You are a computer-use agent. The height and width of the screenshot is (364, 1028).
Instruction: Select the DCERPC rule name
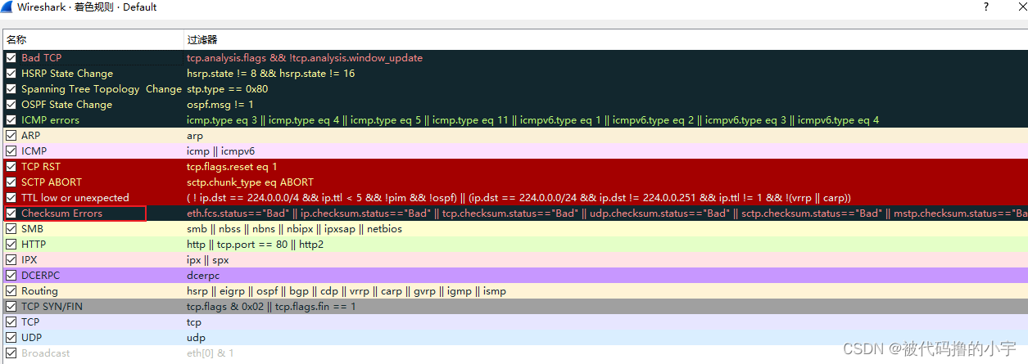[42, 276]
